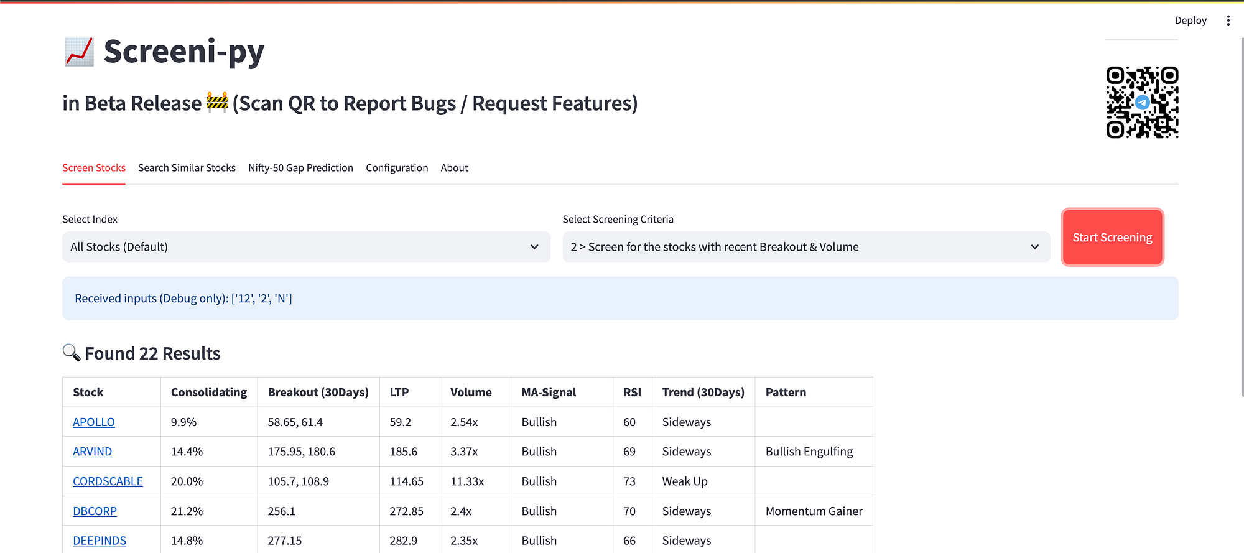Click the 21.2% consolidating cell
Image resolution: width=1244 pixels, height=553 pixels.
coord(209,511)
